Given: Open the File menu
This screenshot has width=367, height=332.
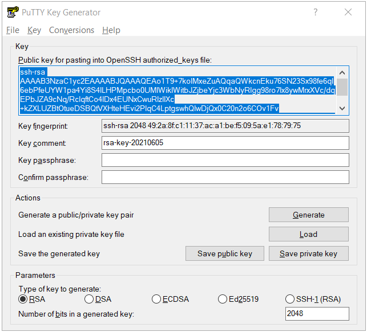Looking at the screenshot, I should tap(13, 30).
